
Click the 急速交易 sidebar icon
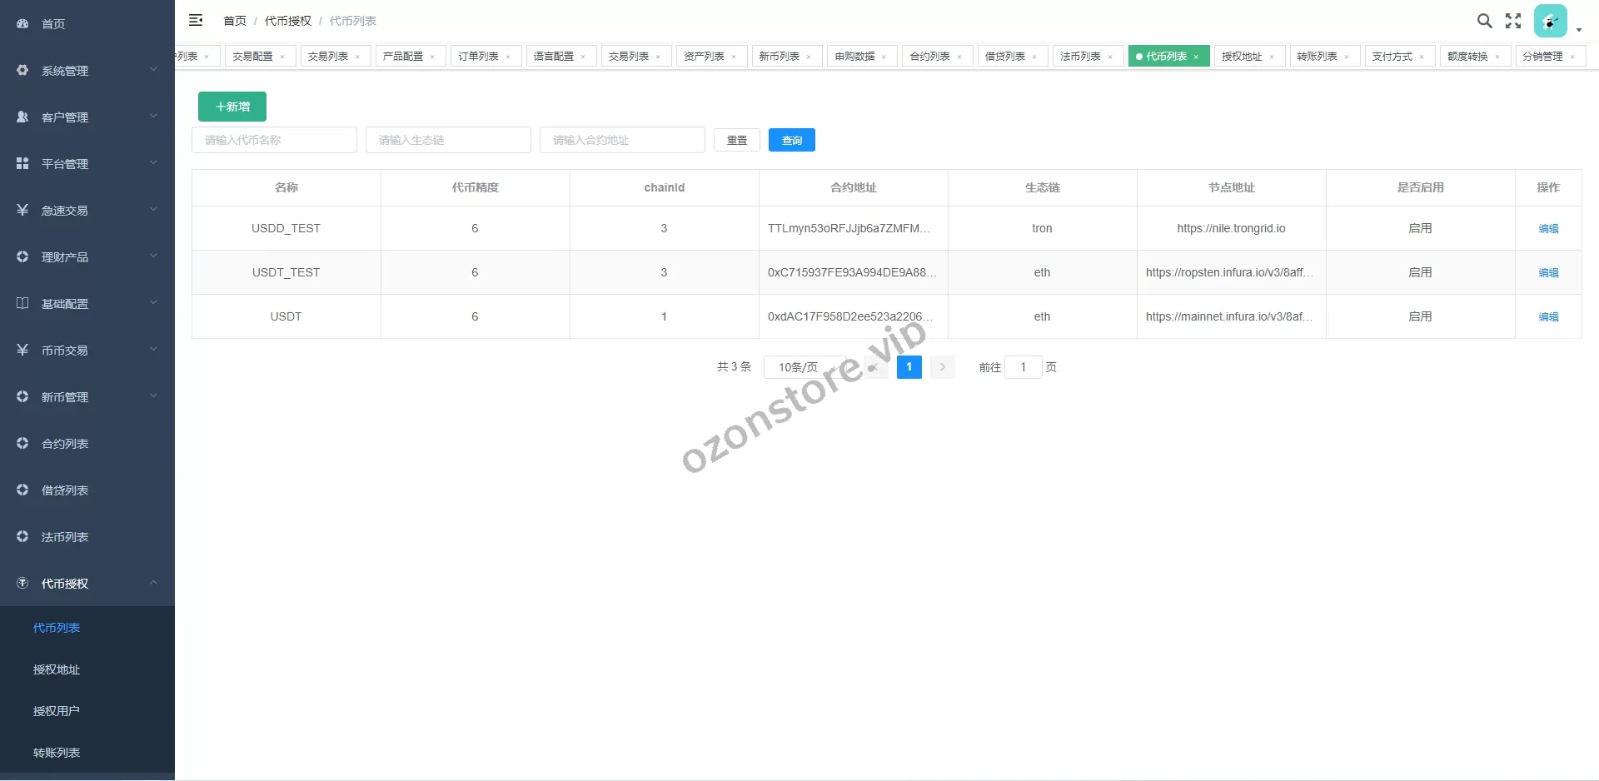click(x=22, y=210)
